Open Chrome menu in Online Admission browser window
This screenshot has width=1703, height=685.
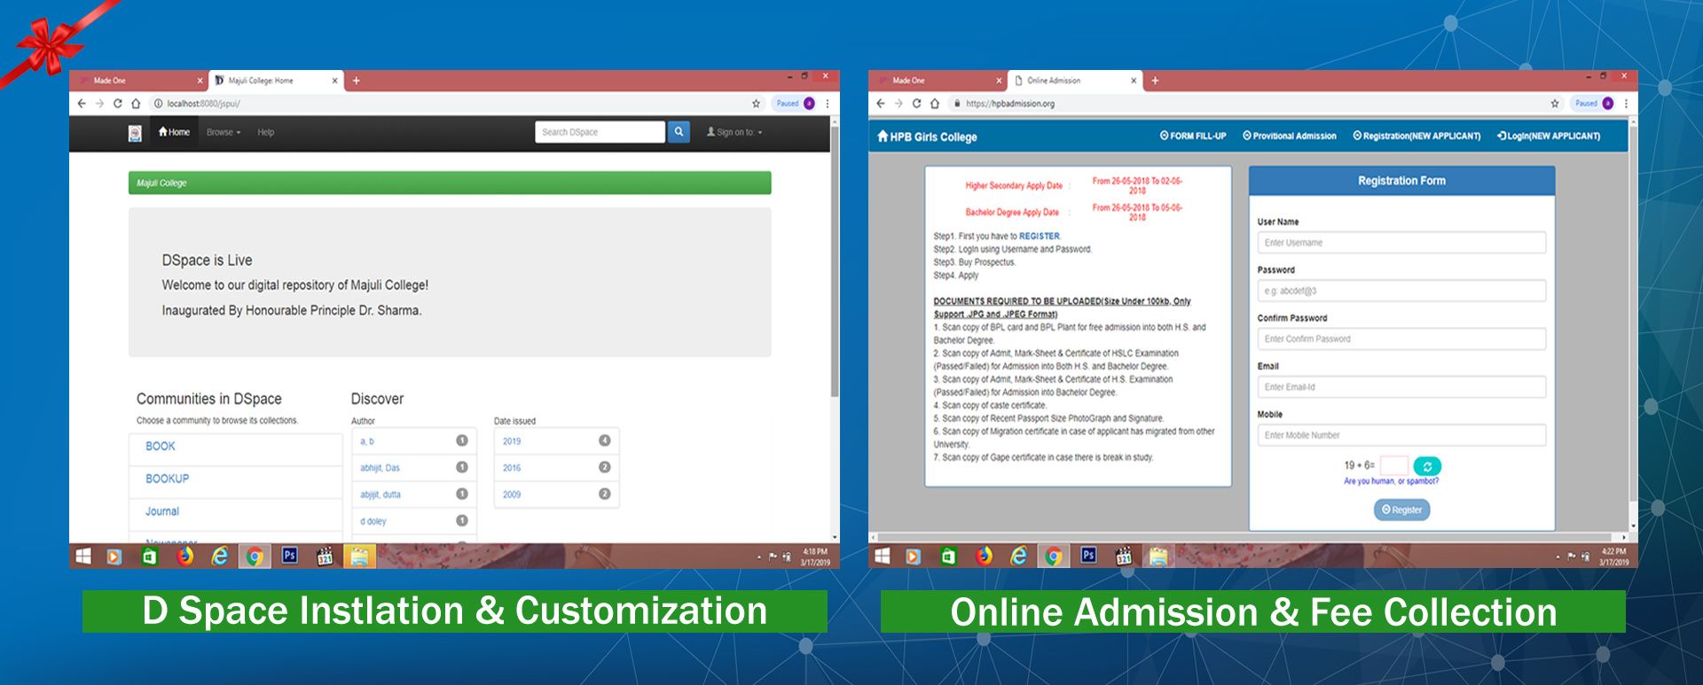click(x=1626, y=104)
